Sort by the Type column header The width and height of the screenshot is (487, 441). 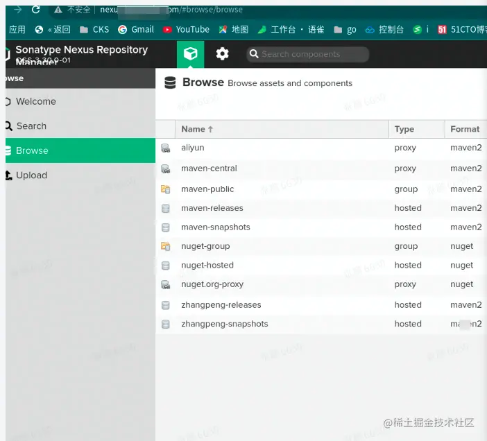[416, 129]
